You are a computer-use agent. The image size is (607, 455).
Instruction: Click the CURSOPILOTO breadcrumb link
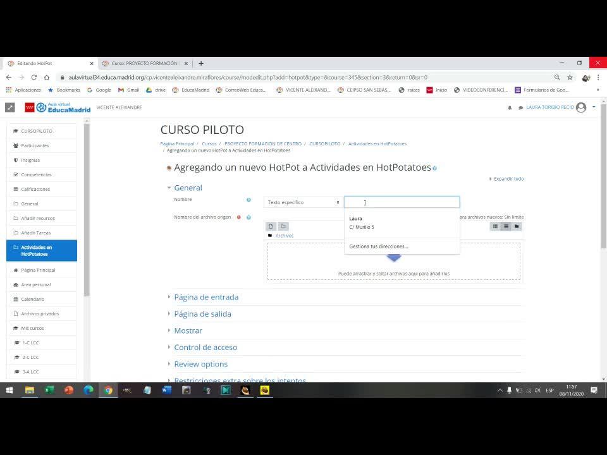[x=325, y=143]
